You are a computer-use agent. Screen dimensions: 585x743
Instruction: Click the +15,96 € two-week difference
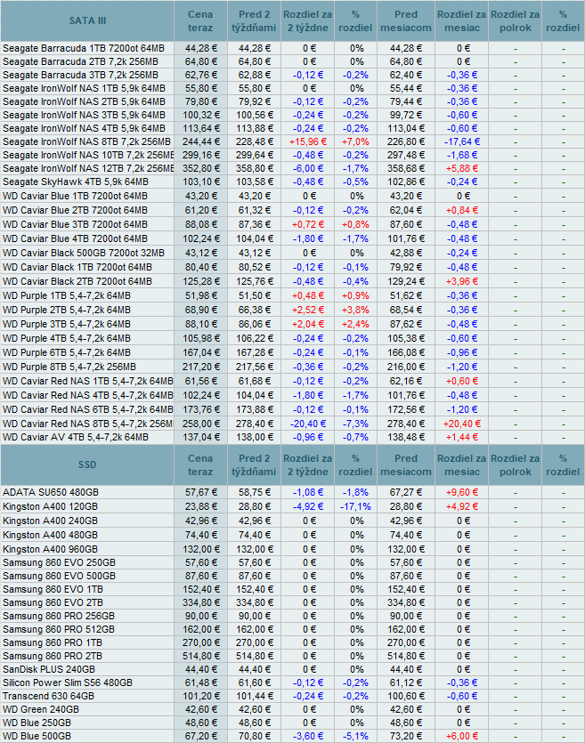click(308, 141)
